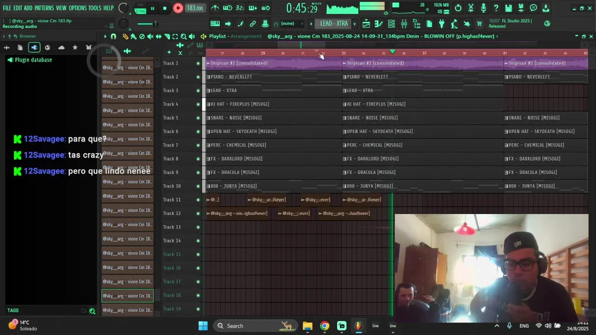Select the playlist Mute tool
Screen dimensions: 596x335
click(x=150, y=36)
